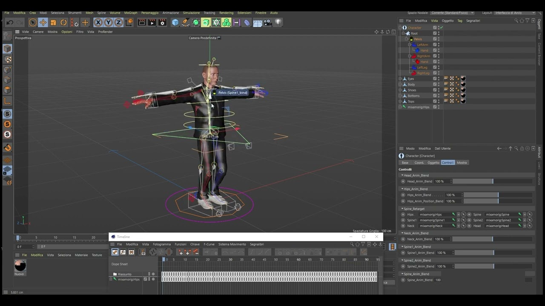This screenshot has width=545, height=306.
Task: Toggle the Z axis lock
Action: pos(119,23)
